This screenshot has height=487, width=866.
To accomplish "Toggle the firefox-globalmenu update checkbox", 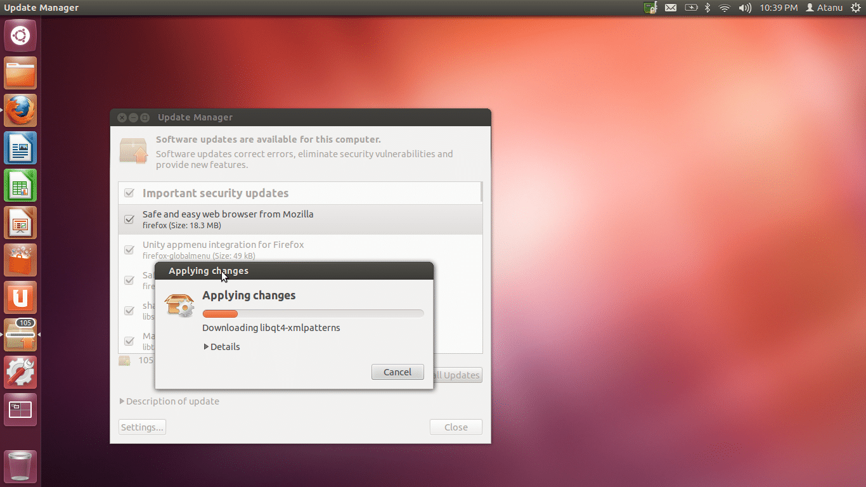I will pos(129,250).
